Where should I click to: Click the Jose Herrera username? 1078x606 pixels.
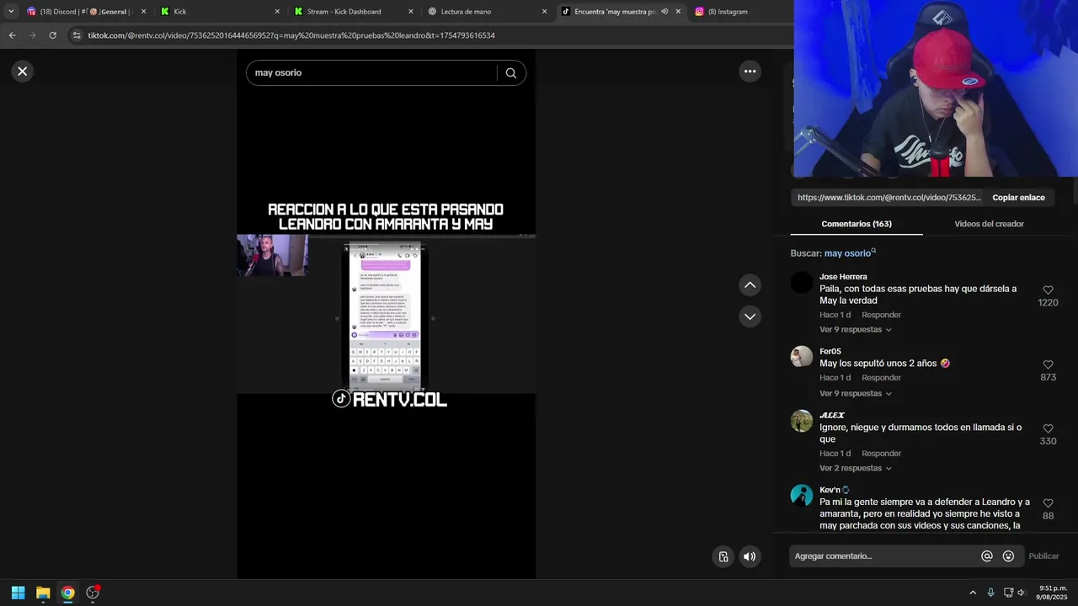click(843, 277)
